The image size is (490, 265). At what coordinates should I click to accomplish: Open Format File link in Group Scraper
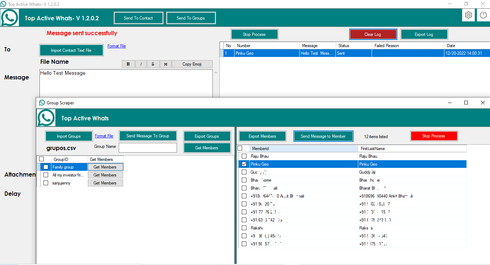coord(104,136)
